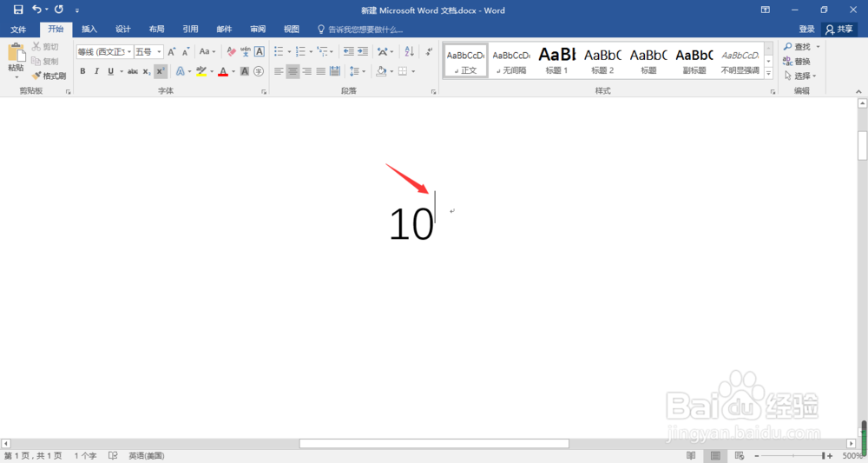The image size is (868, 463).
Task: Click the Asian Layout (A with arrows) icon
Action: tap(383, 51)
